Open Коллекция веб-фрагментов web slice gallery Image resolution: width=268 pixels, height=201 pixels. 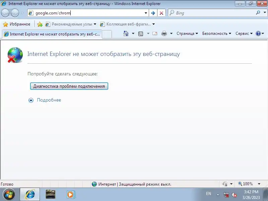pyautogui.click(x=128, y=24)
